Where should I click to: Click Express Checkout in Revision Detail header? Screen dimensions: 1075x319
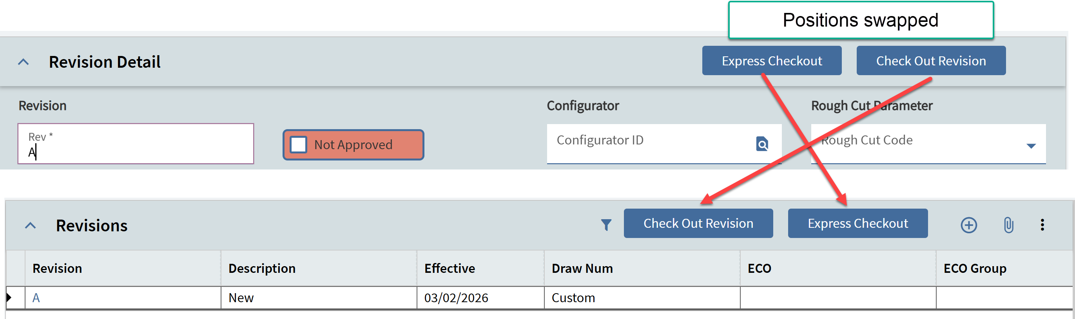[x=771, y=61]
